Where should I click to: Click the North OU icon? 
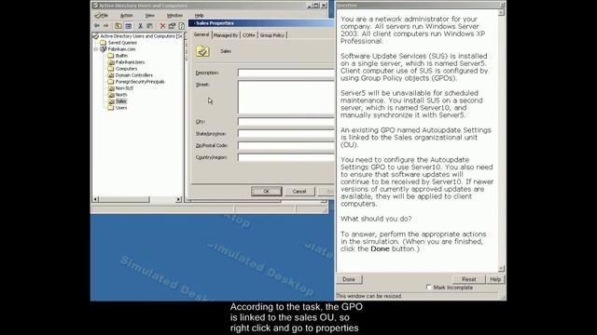point(111,95)
